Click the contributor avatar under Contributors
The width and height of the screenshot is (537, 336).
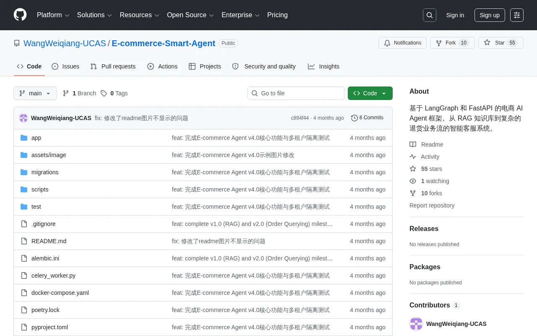coord(416,324)
